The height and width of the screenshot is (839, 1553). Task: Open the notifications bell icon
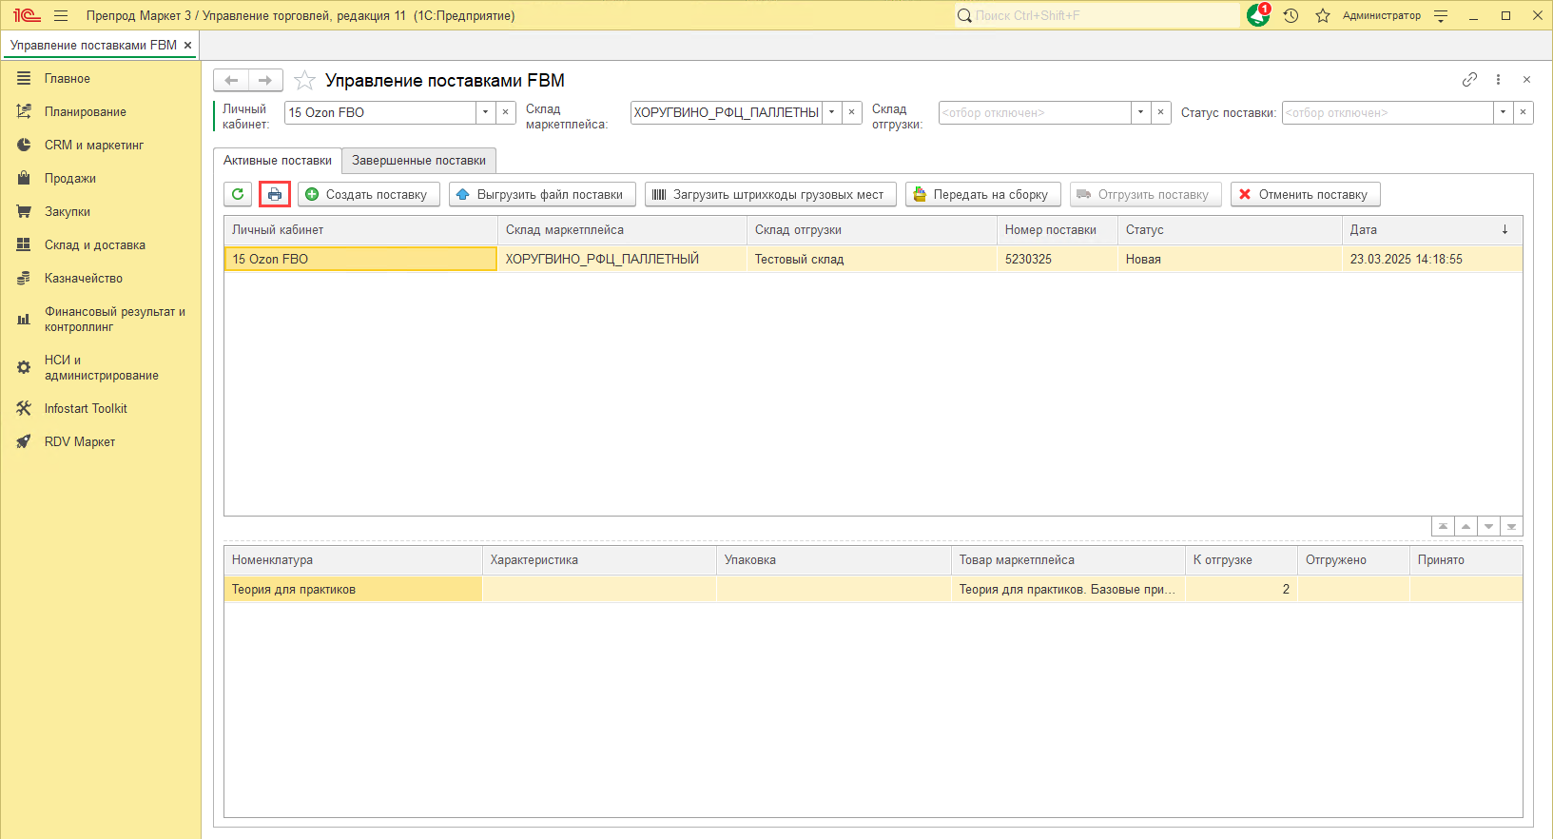coord(1258,15)
